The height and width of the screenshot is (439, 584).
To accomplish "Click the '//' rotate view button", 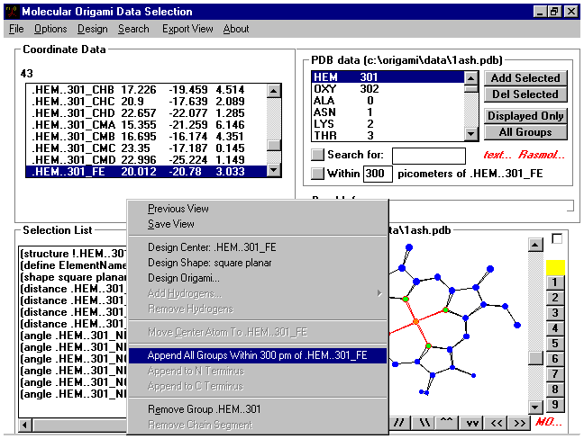I will pyautogui.click(x=399, y=423).
